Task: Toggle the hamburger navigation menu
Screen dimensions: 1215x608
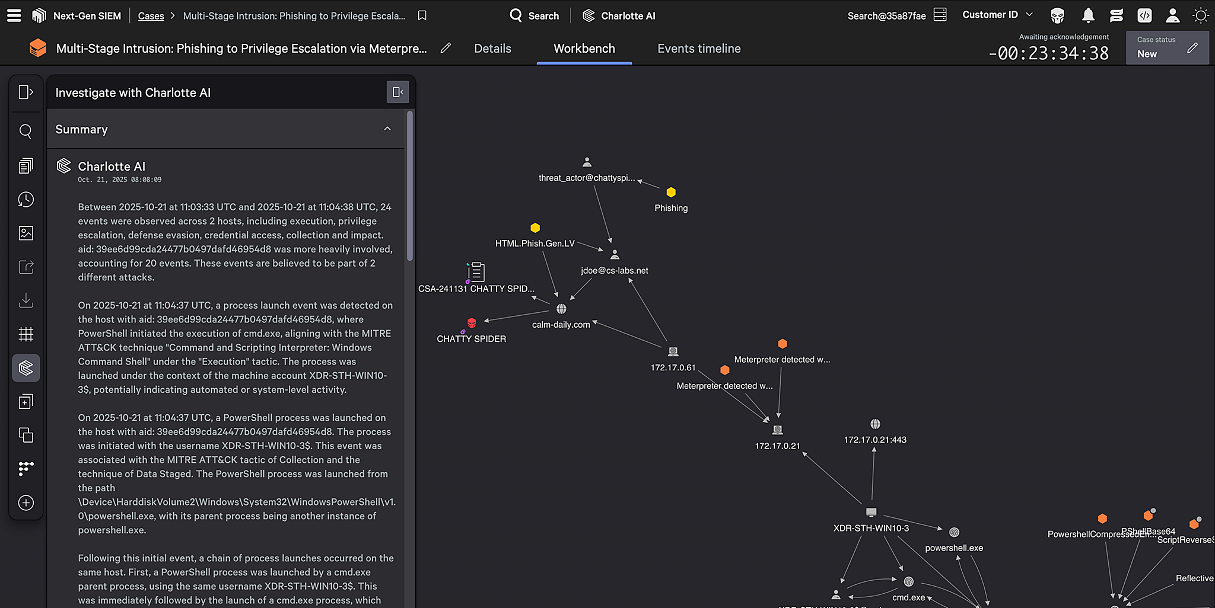Action: pyautogui.click(x=14, y=15)
